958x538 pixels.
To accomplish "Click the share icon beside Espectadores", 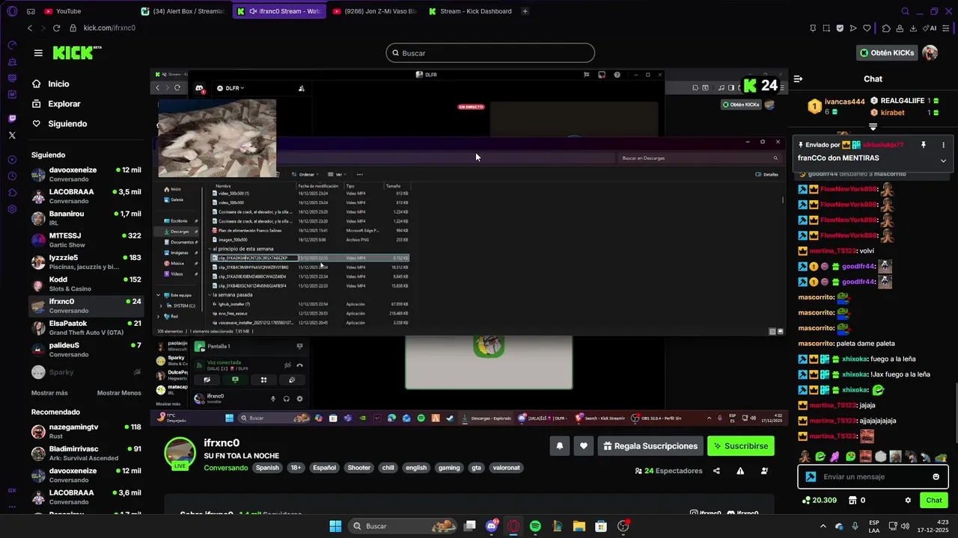I will (716, 471).
